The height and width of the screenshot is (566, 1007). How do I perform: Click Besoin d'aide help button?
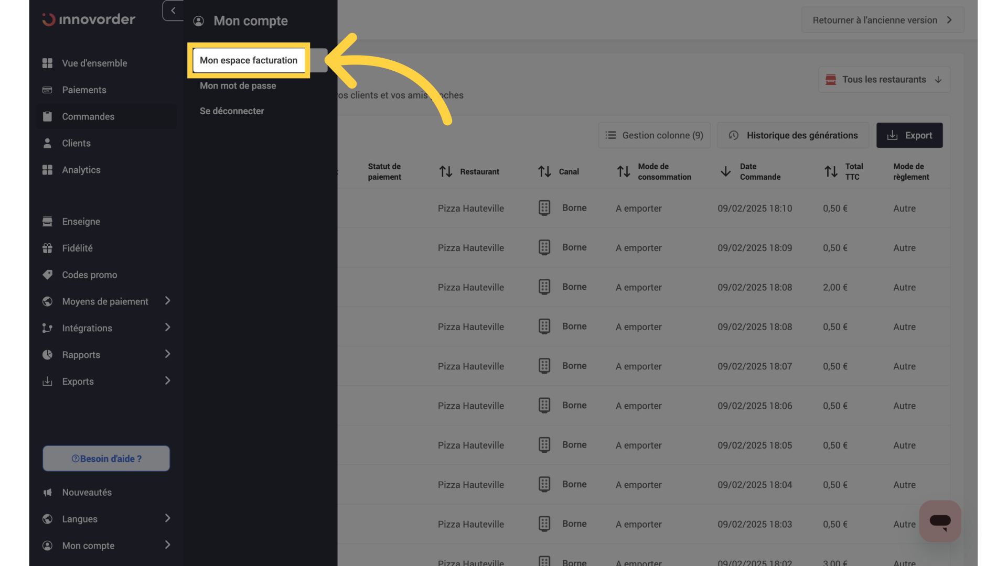(106, 459)
